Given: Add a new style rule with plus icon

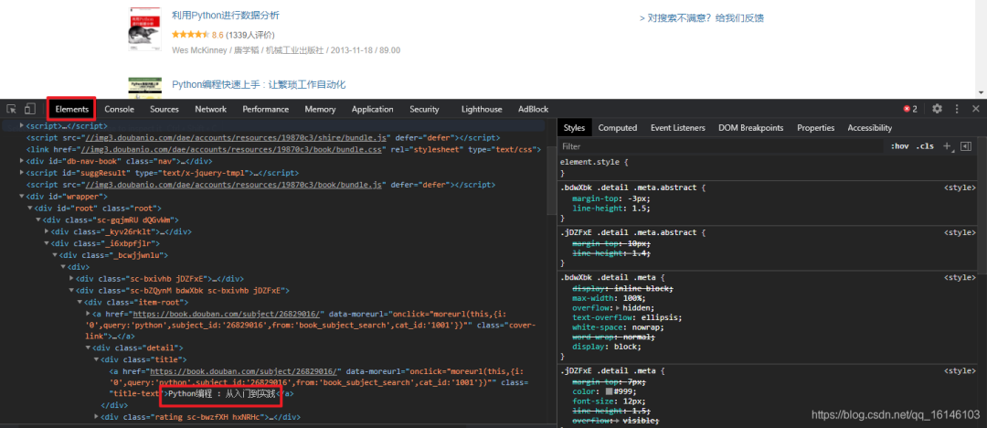Looking at the screenshot, I should 946,146.
